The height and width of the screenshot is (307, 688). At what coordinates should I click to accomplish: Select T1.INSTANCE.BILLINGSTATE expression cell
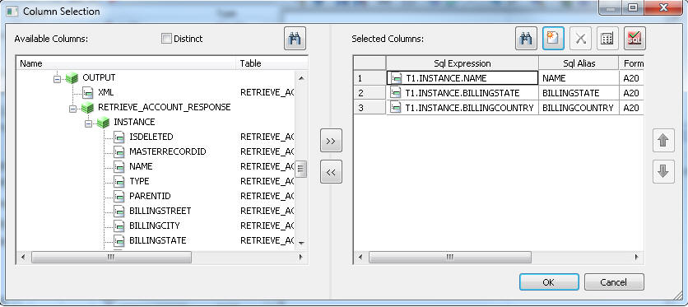463,93
